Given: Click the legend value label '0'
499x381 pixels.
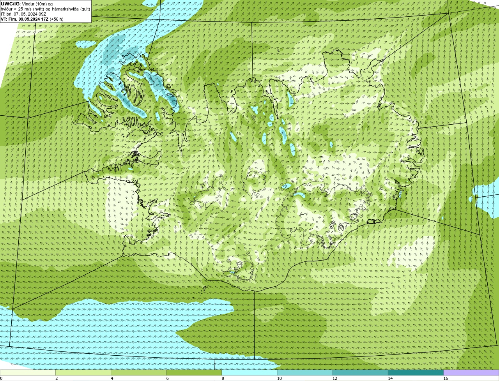Looking at the screenshot, I should click(x=1, y=378).
